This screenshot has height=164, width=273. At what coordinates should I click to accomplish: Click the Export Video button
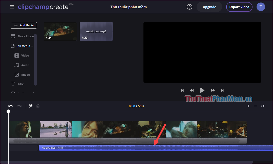pyautogui.click(x=239, y=7)
